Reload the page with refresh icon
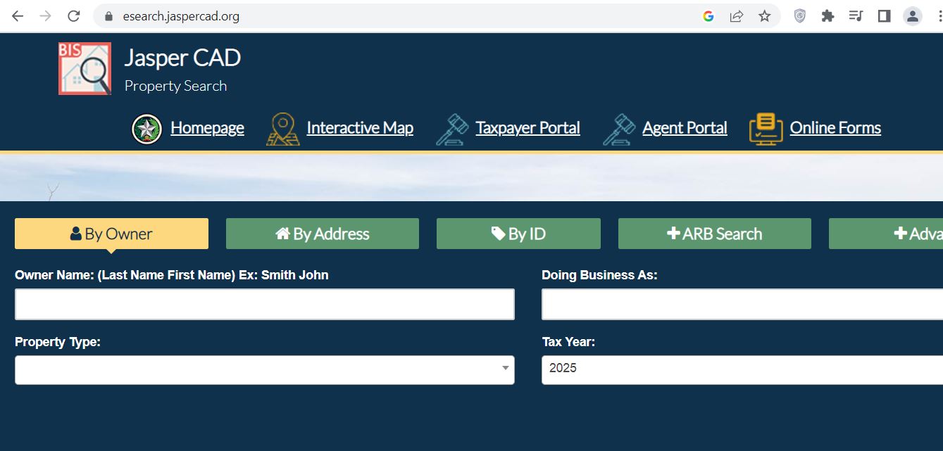 (x=73, y=16)
